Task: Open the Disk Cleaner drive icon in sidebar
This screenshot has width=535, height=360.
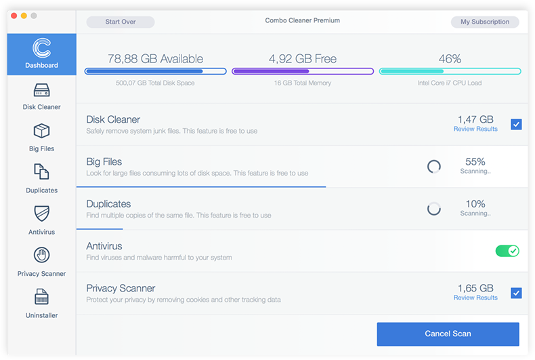Action: click(41, 90)
